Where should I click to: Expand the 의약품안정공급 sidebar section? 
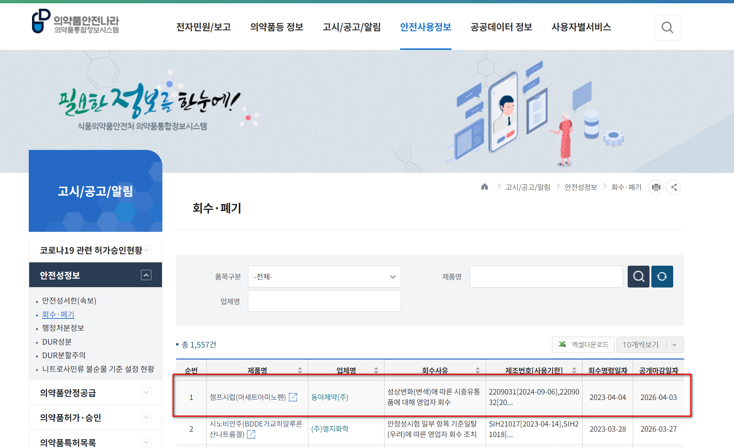[146, 392]
